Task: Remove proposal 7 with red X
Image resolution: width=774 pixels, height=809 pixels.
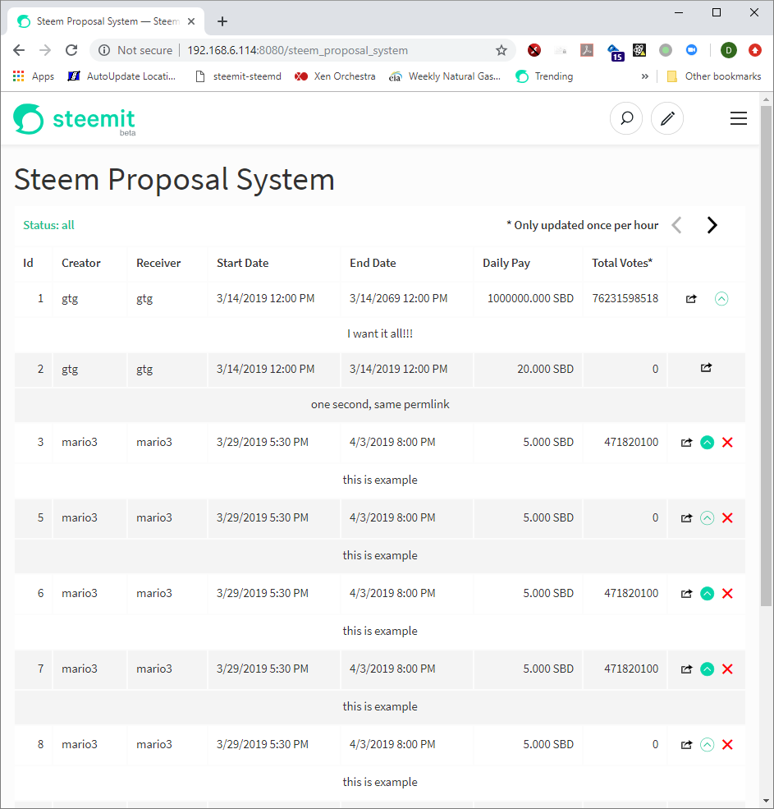Action: tap(727, 669)
